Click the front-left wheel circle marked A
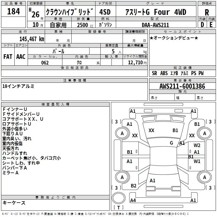The width and height of the screenshot is (217, 217). point(122,133)
